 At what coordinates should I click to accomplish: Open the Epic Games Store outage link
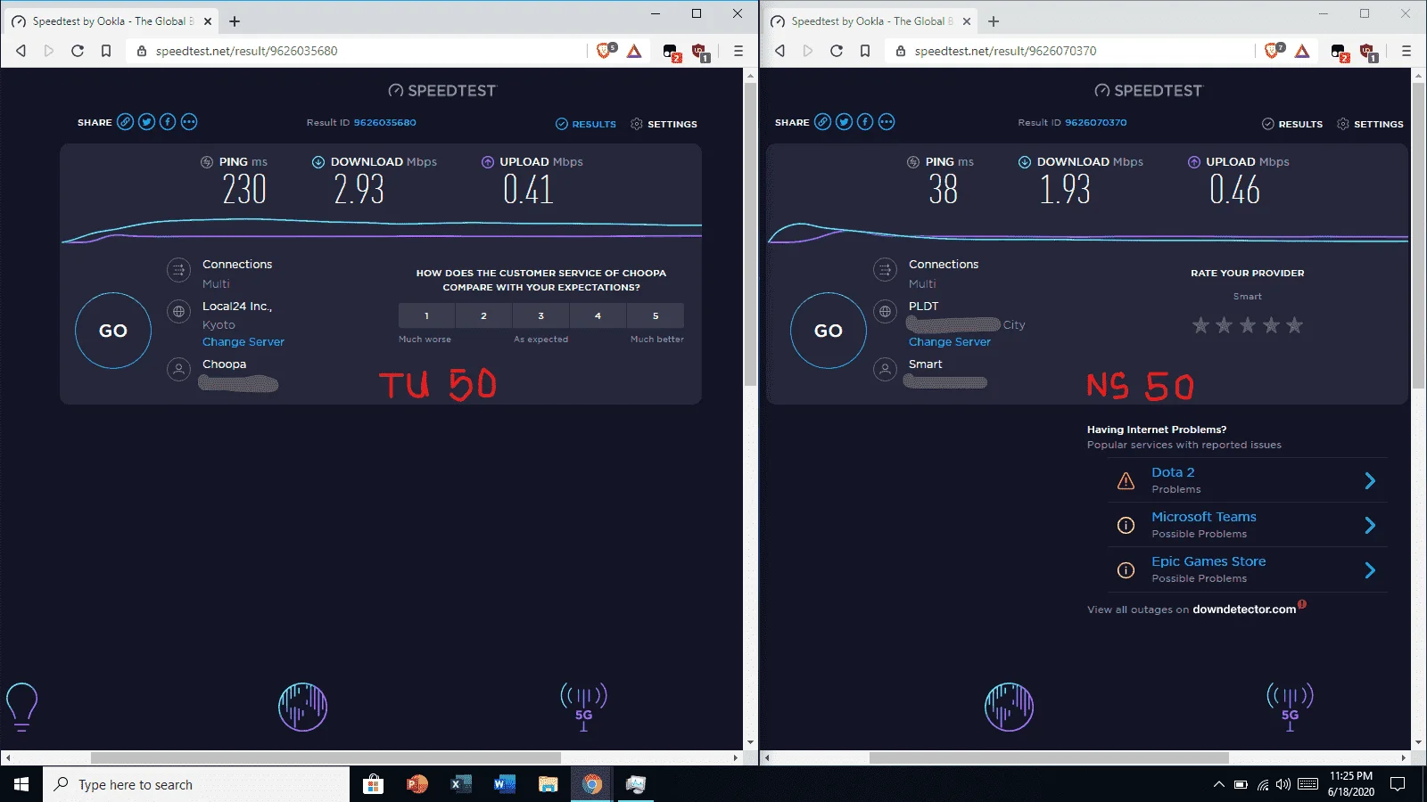(1208, 561)
